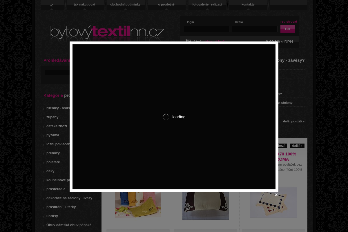This screenshot has width=348, height=232.
Task: Click the bytovýtextilnn.cz logo
Action: (107, 32)
